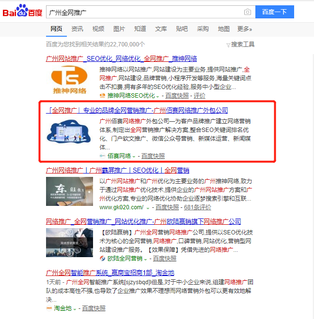Open result 广州网站推广_SEO优化_网络优化_全网推广_推神网络
The image size is (314, 319).
tap(121, 59)
